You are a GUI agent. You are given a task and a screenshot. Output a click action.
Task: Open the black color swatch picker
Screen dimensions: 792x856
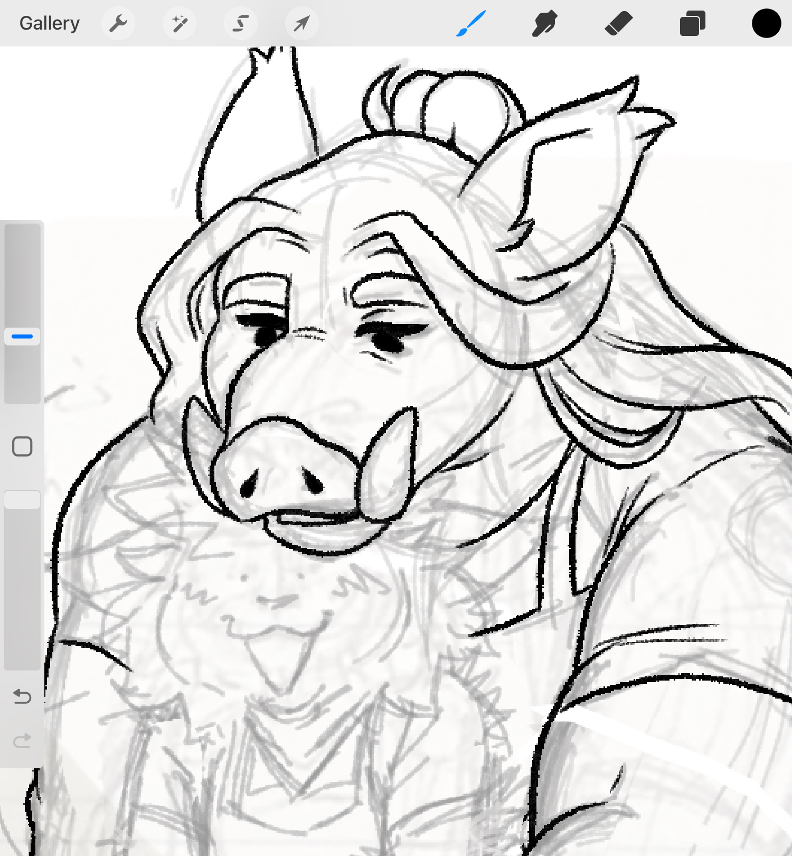point(766,23)
